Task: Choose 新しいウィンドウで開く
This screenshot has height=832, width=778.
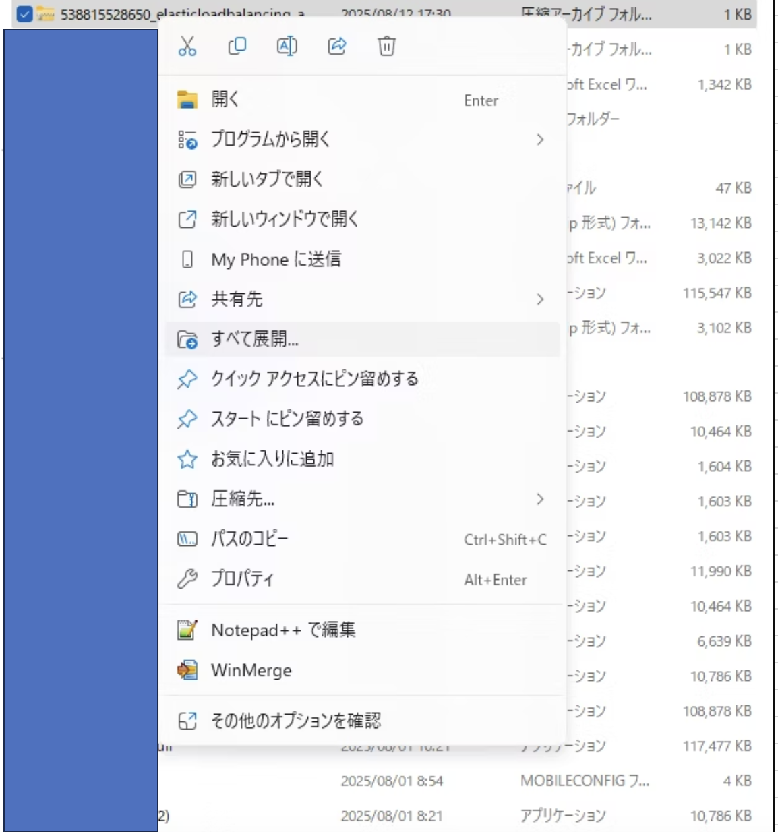Action: coord(363,219)
